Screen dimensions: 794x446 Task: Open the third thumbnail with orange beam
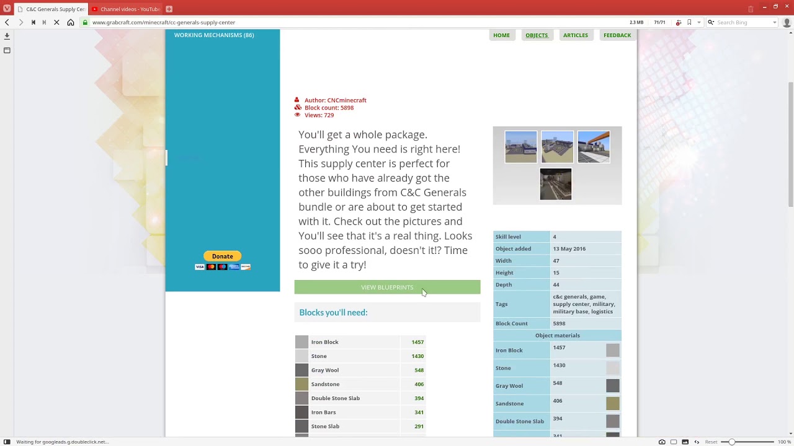point(594,147)
